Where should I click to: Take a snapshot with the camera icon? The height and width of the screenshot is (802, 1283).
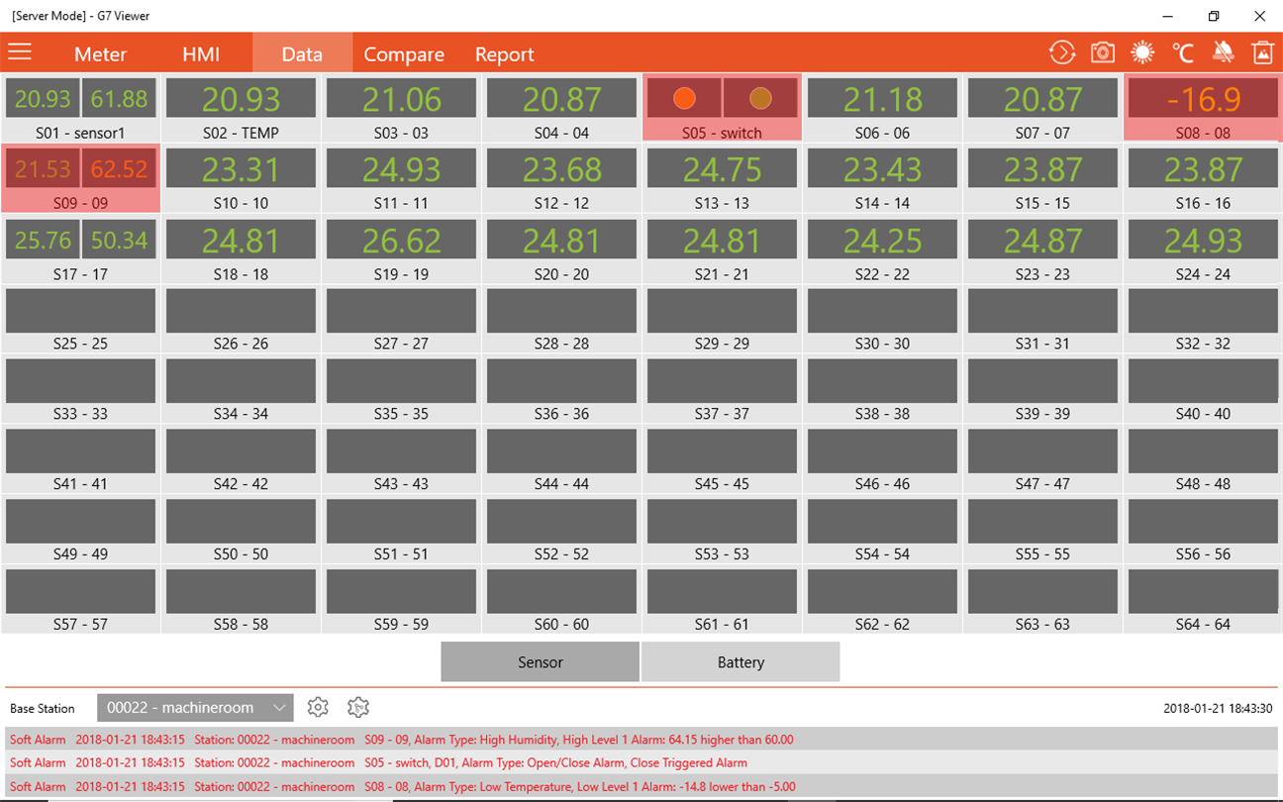click(x=1103, y=52)
